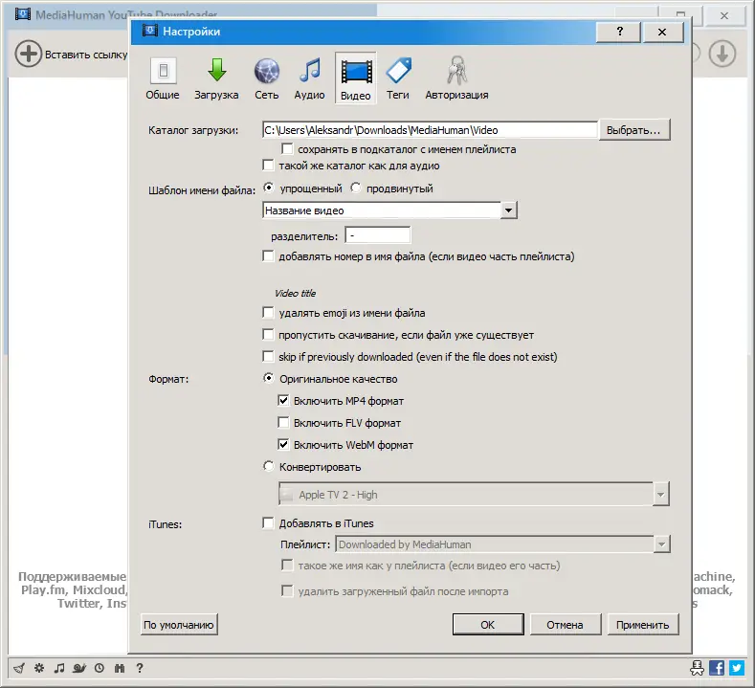Click the question mark icon in status bar
The height and width of the screenshot is (688, 755).
(140, 668)
